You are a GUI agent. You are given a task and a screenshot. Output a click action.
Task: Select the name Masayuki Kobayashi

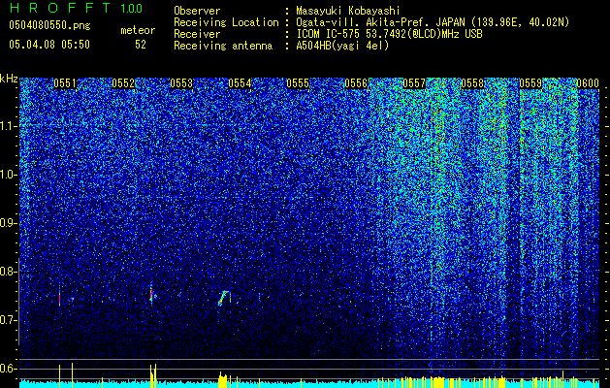click(x=347, y=11)
